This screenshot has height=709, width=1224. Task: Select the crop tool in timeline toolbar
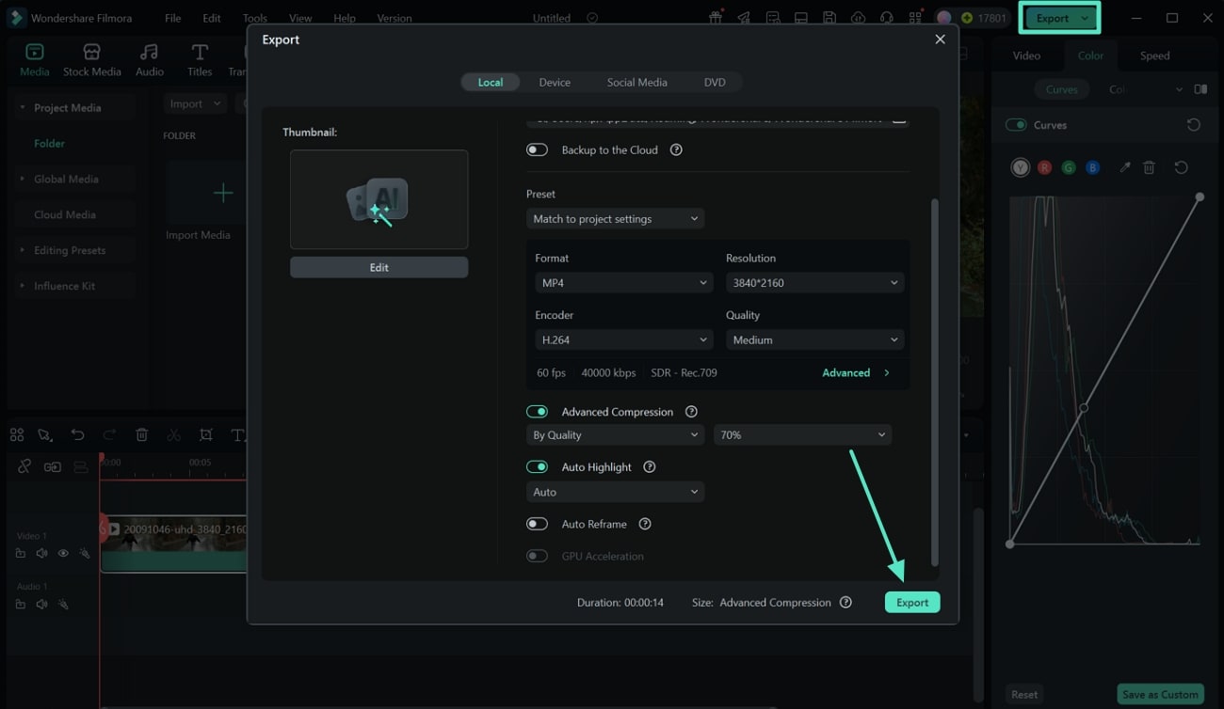205,434
